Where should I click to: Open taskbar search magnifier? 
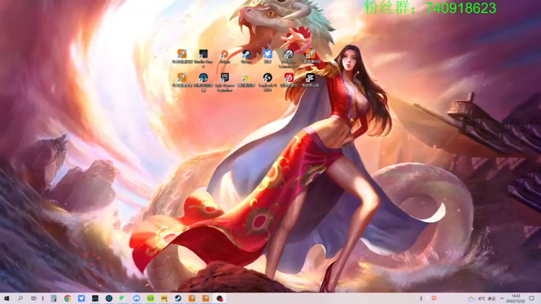point(20,299)
